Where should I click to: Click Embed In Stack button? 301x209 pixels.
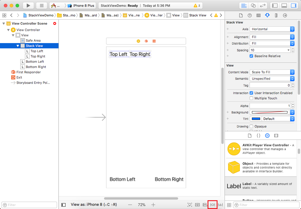coord(198,205)
